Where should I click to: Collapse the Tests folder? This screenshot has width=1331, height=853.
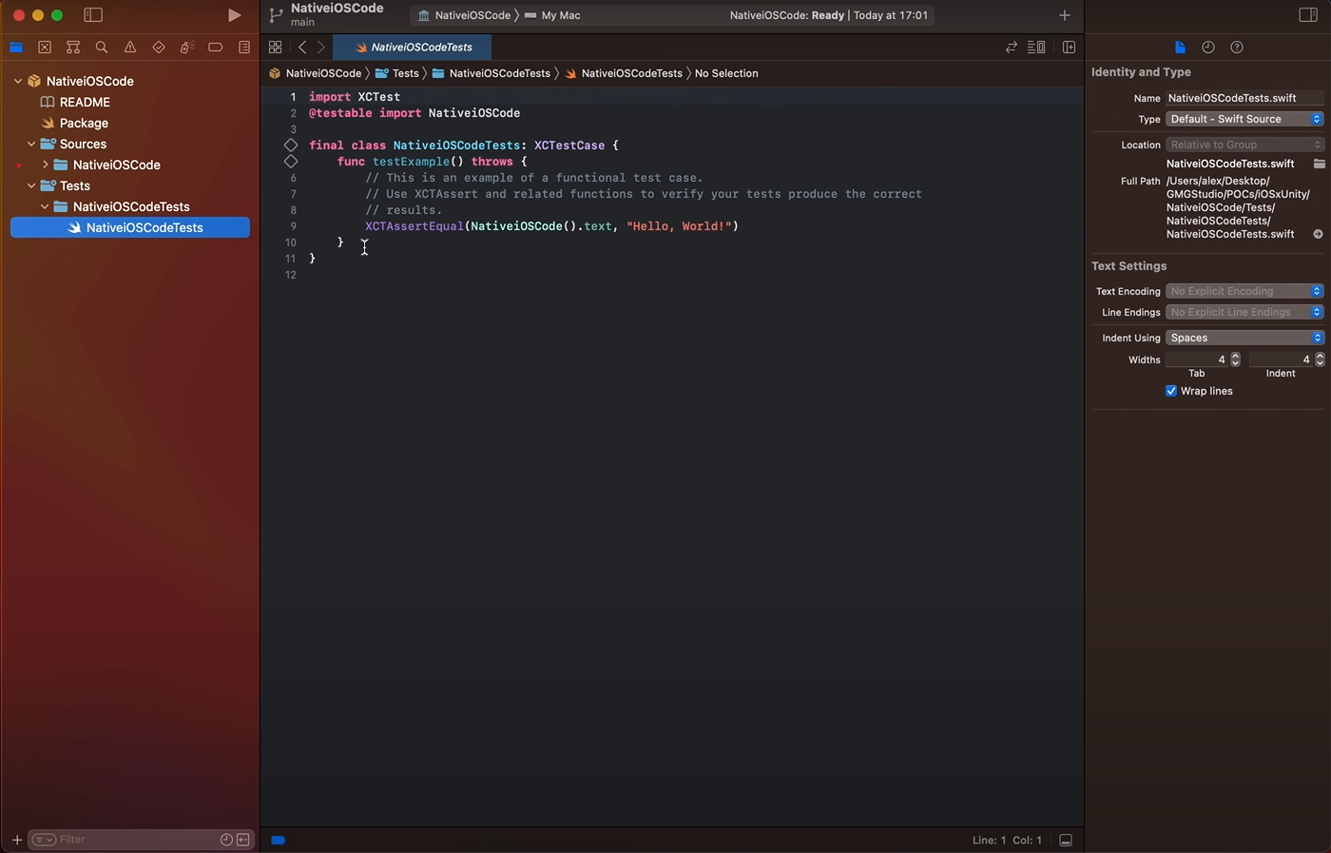point(31,185)
